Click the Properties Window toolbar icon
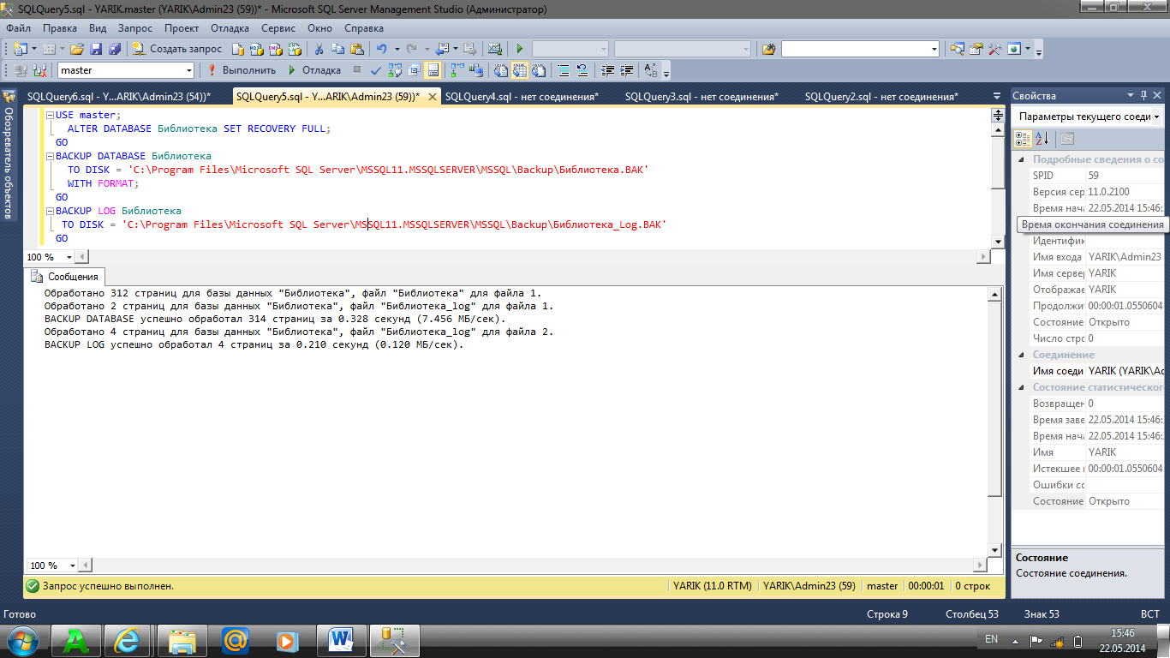Screen dimensions: 1170x658 point(976,49)
